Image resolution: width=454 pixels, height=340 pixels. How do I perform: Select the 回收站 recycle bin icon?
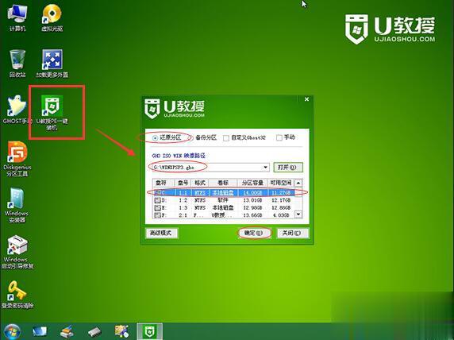(17, 64)
